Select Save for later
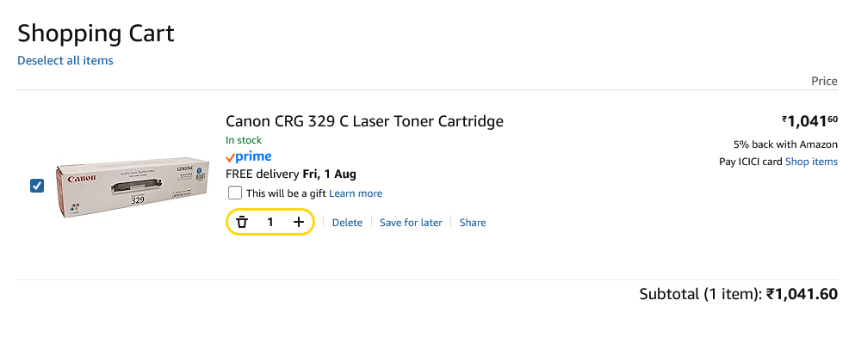The height and width of the screenshot is (337, 855). click(412, 222)
